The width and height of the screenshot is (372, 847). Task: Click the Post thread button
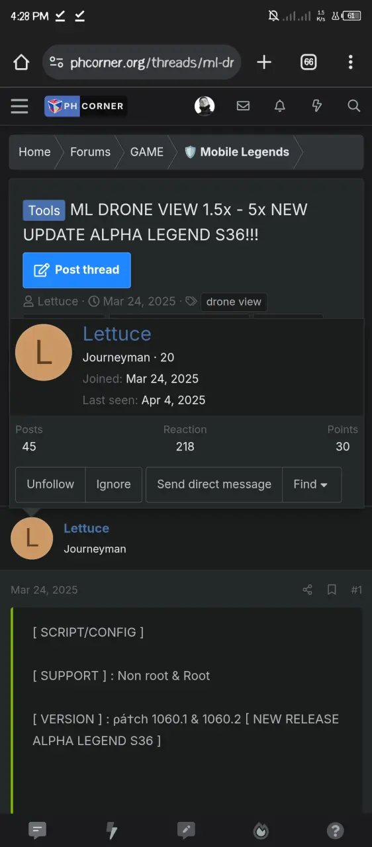coord(77,270)
